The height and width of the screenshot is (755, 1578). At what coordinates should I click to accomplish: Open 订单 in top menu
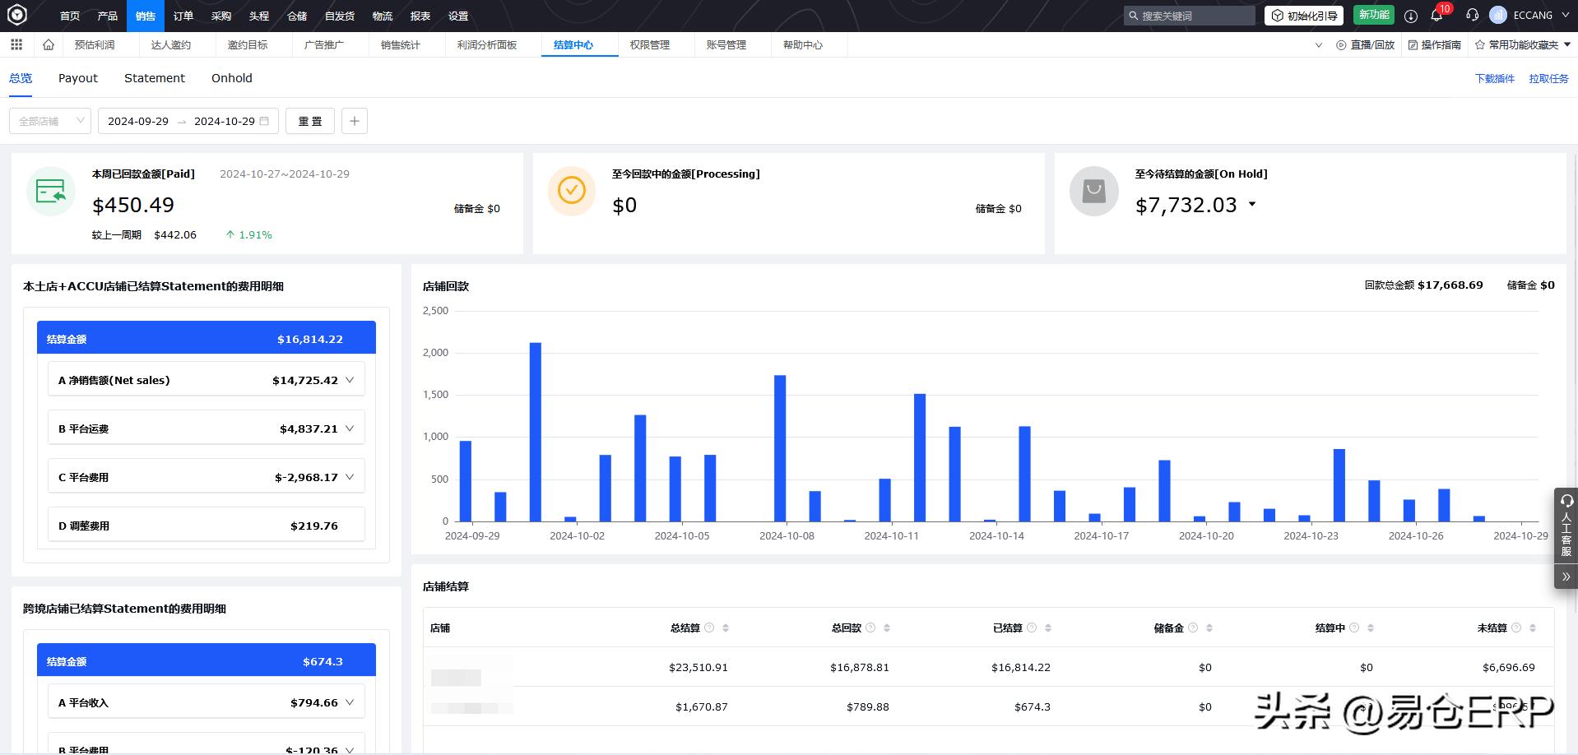[x=183, y=16]
